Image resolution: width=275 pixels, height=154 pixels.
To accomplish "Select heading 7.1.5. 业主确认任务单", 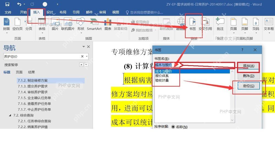I will point(34,98).
